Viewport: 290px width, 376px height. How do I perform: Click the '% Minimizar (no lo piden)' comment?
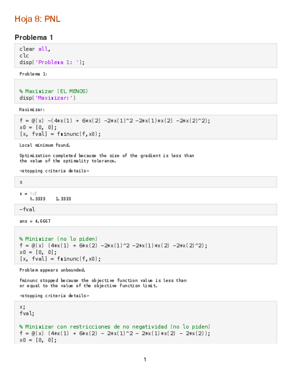[x=58, y=239]
